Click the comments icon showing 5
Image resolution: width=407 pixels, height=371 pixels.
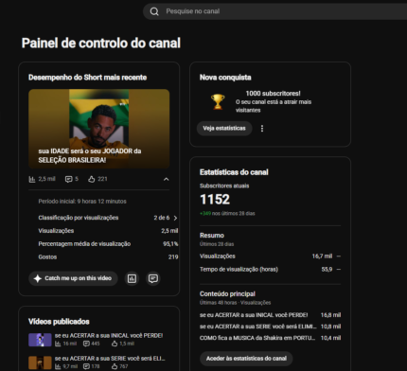click(68, 179)
